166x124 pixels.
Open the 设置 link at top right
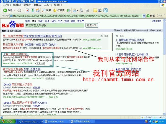coord(154,21)
